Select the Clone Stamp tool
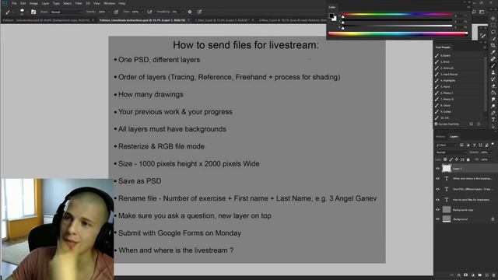 pyautogui.click(x=493, y=72)
